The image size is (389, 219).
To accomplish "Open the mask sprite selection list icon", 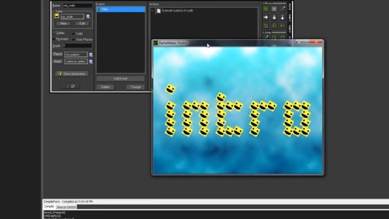I will click(91, 61).
